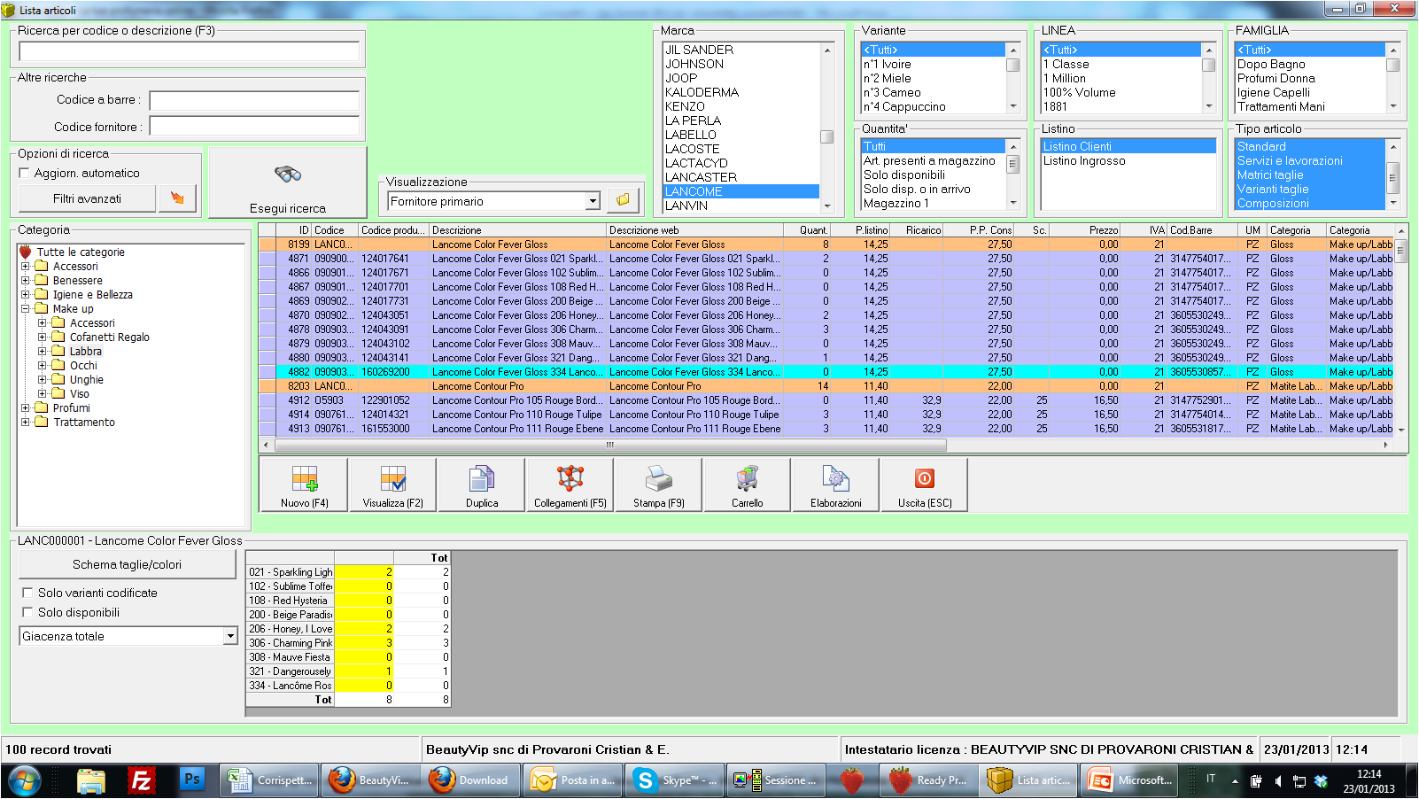The image size is (1419, 799).
Task: Select 1 Million in the LINEA list
Action: pyautogui.click(x=1120, y=78)
